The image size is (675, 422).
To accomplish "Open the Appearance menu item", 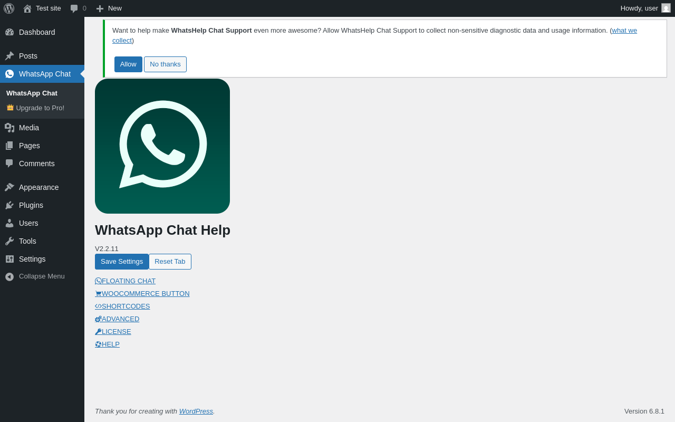I will click(42, 187).
